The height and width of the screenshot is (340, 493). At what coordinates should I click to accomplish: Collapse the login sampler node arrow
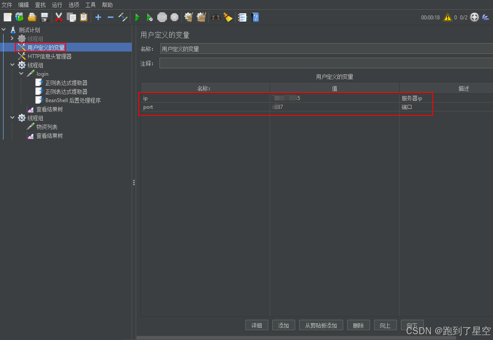pyautogui.click(x=21, y=74)
